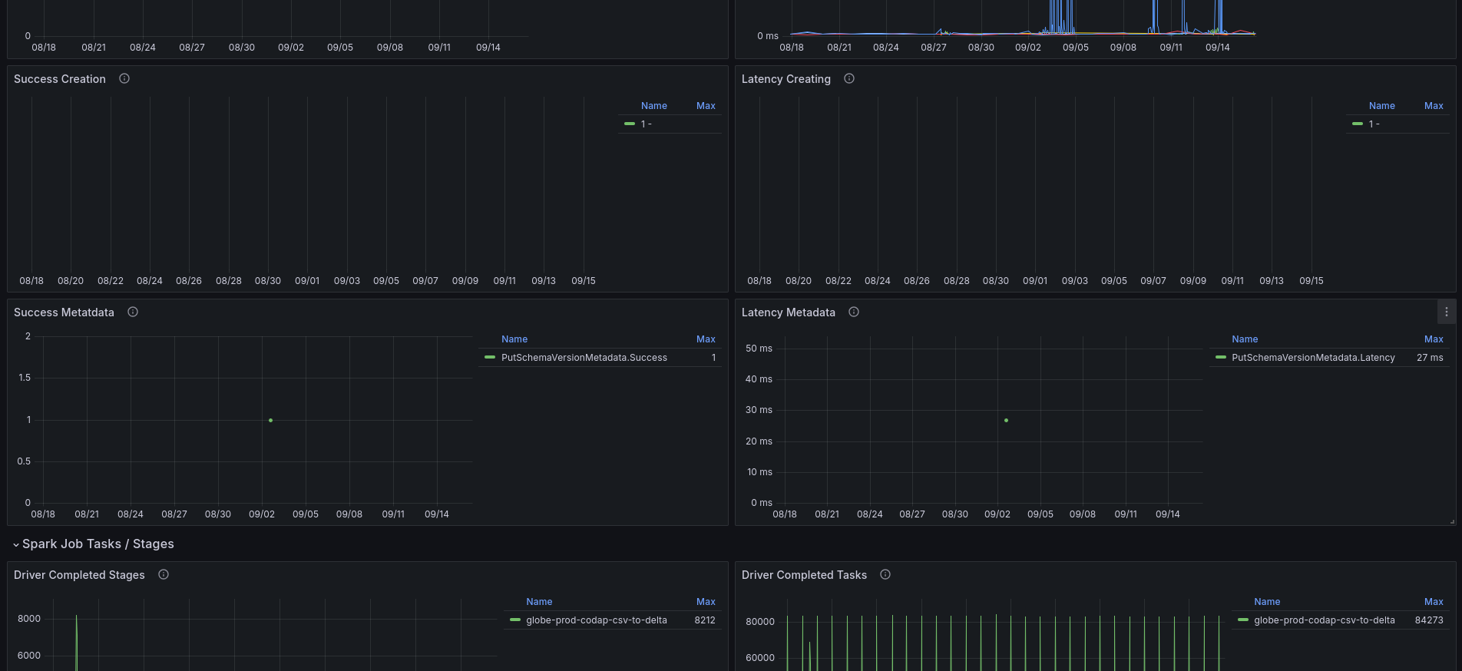Select the data point in Success Metatdata chart
This screenshot has width=1462, height=671.
[x=270, y=420]
